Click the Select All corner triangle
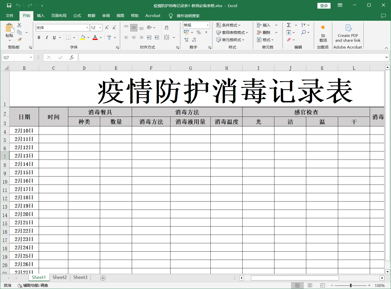The image size is (391, 289). coord(7,68)
